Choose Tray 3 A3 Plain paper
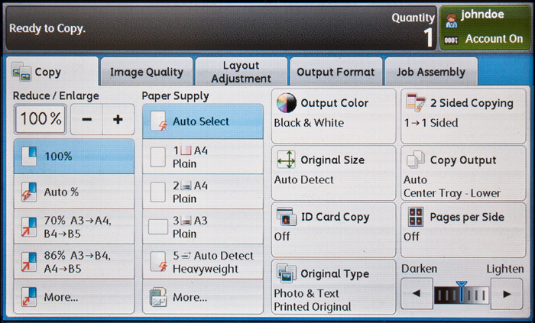535x323 pixels. (203, 227)
